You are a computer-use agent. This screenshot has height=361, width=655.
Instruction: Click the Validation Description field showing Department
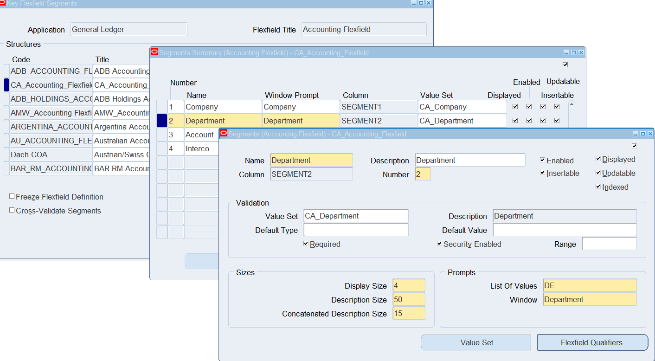(x=565, y=216)
